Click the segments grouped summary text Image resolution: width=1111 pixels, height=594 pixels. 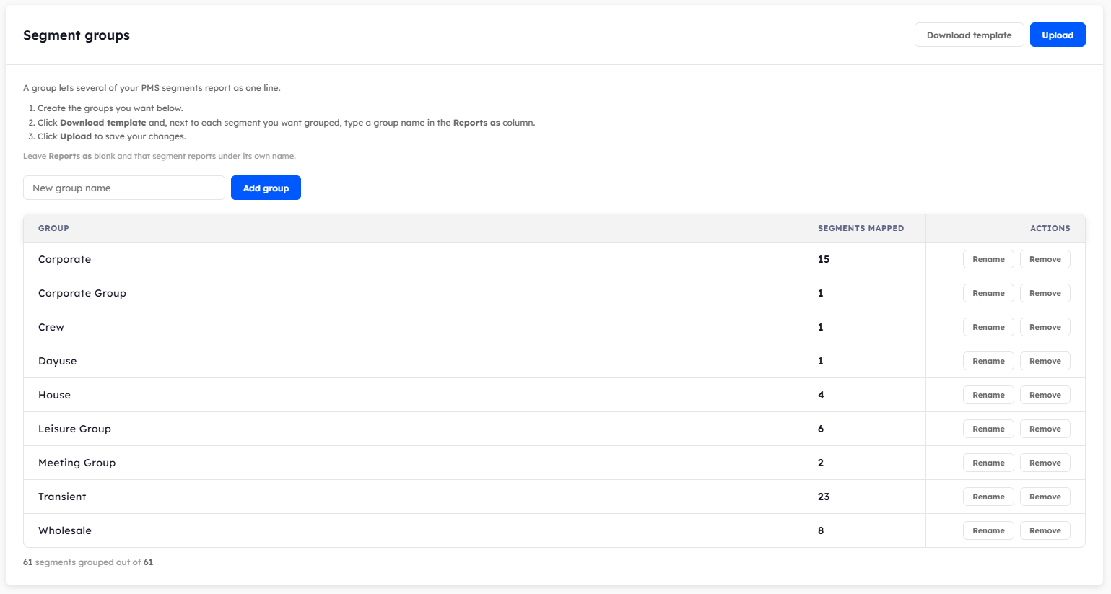point(88,562)
